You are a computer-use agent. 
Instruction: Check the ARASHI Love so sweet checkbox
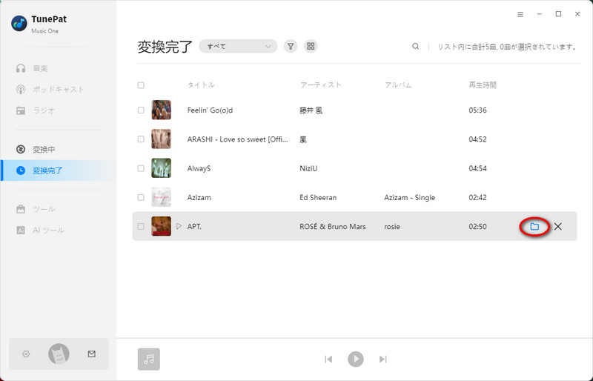point(141,139)
